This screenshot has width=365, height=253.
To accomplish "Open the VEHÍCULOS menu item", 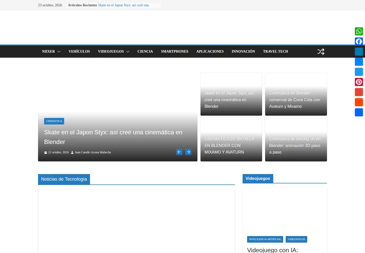I will tap(79, 51).
